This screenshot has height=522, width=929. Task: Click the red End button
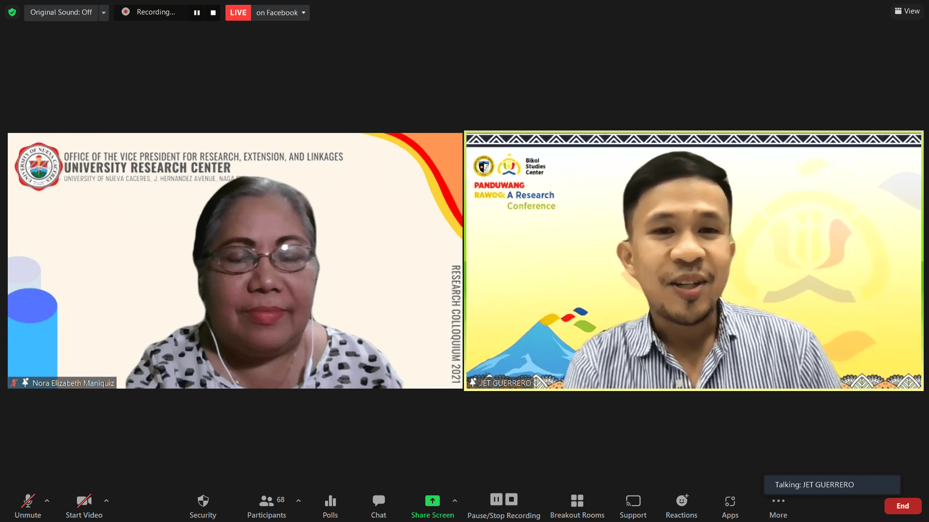tap(902, 506)
